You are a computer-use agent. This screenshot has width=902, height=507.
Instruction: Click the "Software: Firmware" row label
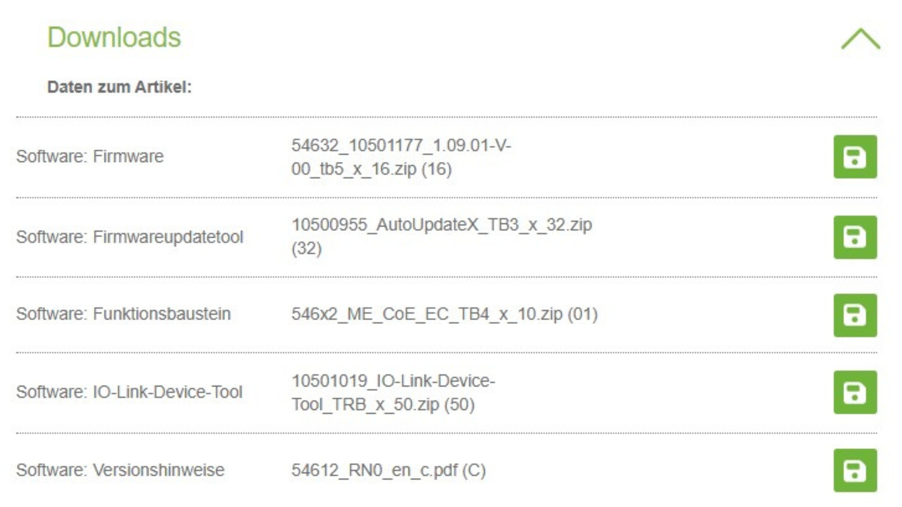90,156
